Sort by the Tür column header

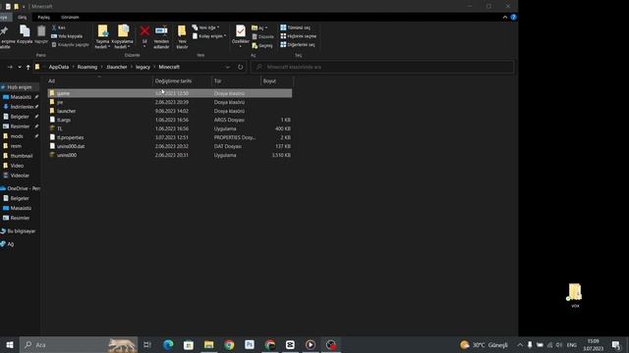[x=236, y=80]
